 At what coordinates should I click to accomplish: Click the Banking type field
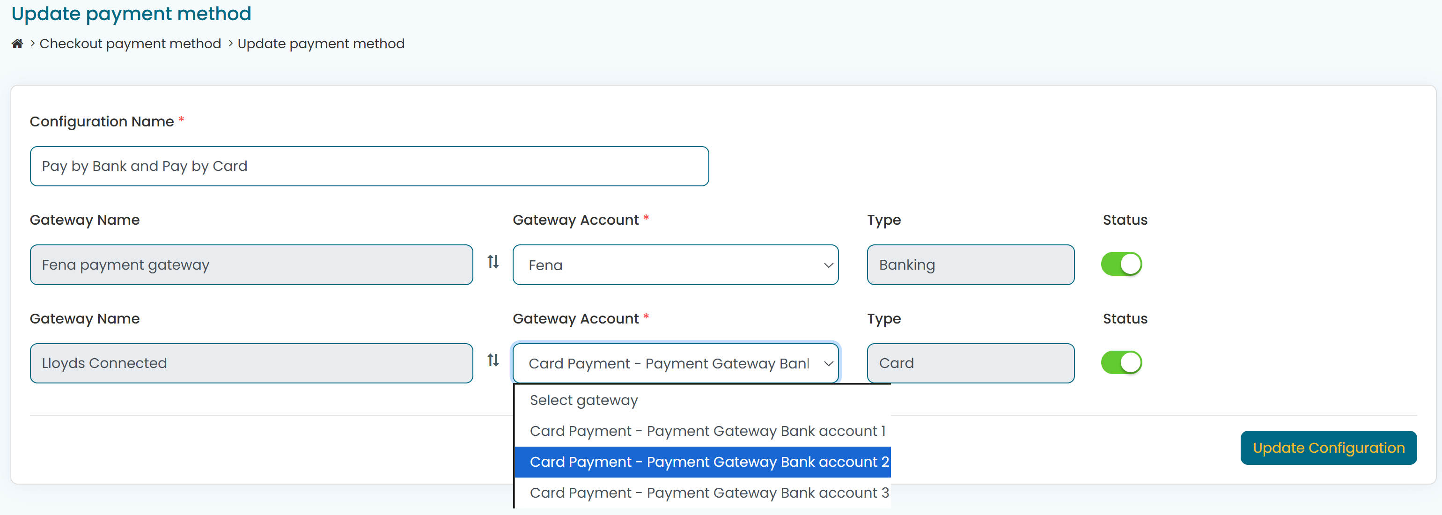click(x=970, y=264)
